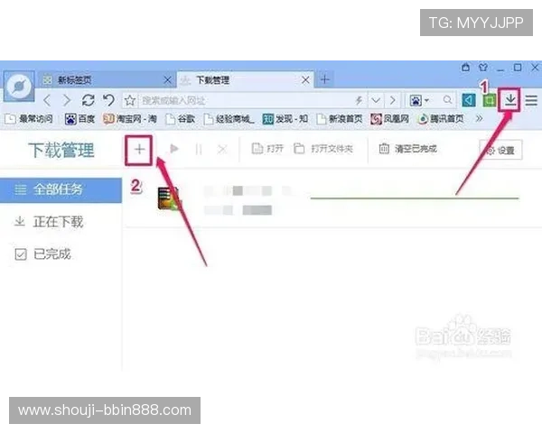This screenshot has width=542, height=433.
Task: Click the 打开文件夹 button
Action: [323, 149]
